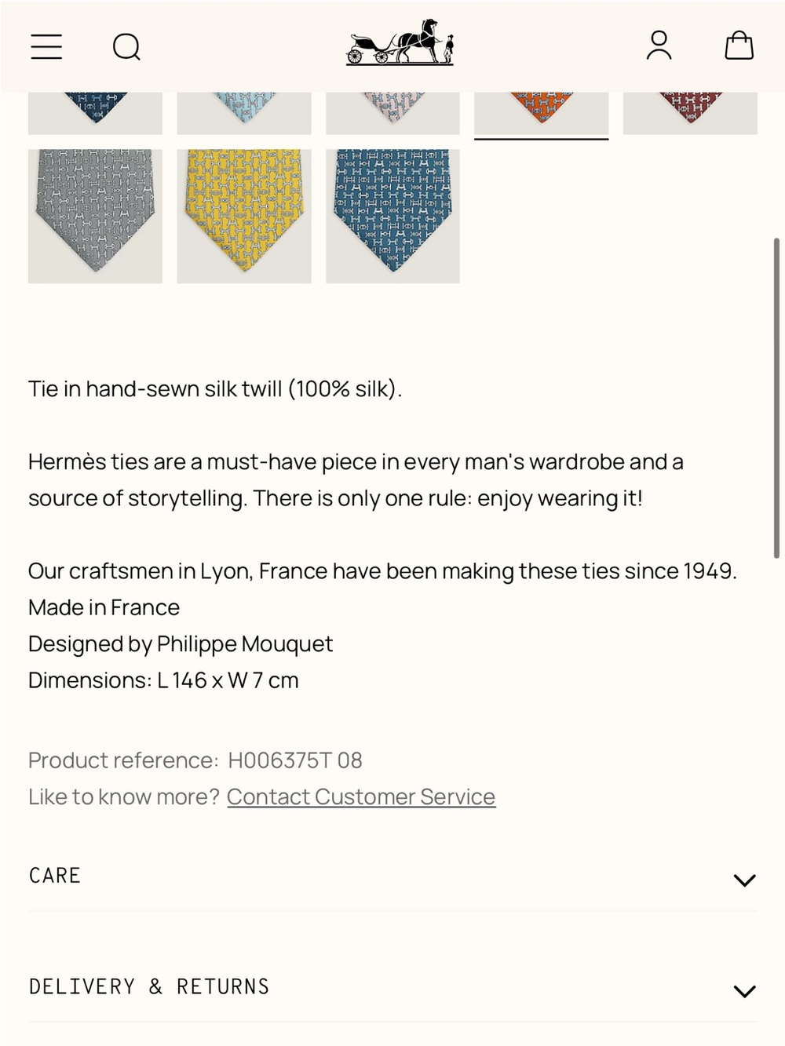Open the CARE accordion heading
Screen dimensions: 785x1046
(55, 876)
